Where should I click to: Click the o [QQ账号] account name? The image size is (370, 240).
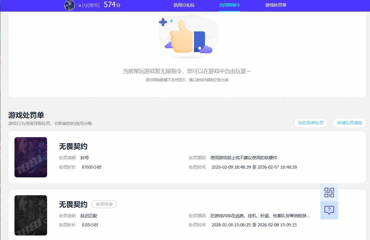89,5
